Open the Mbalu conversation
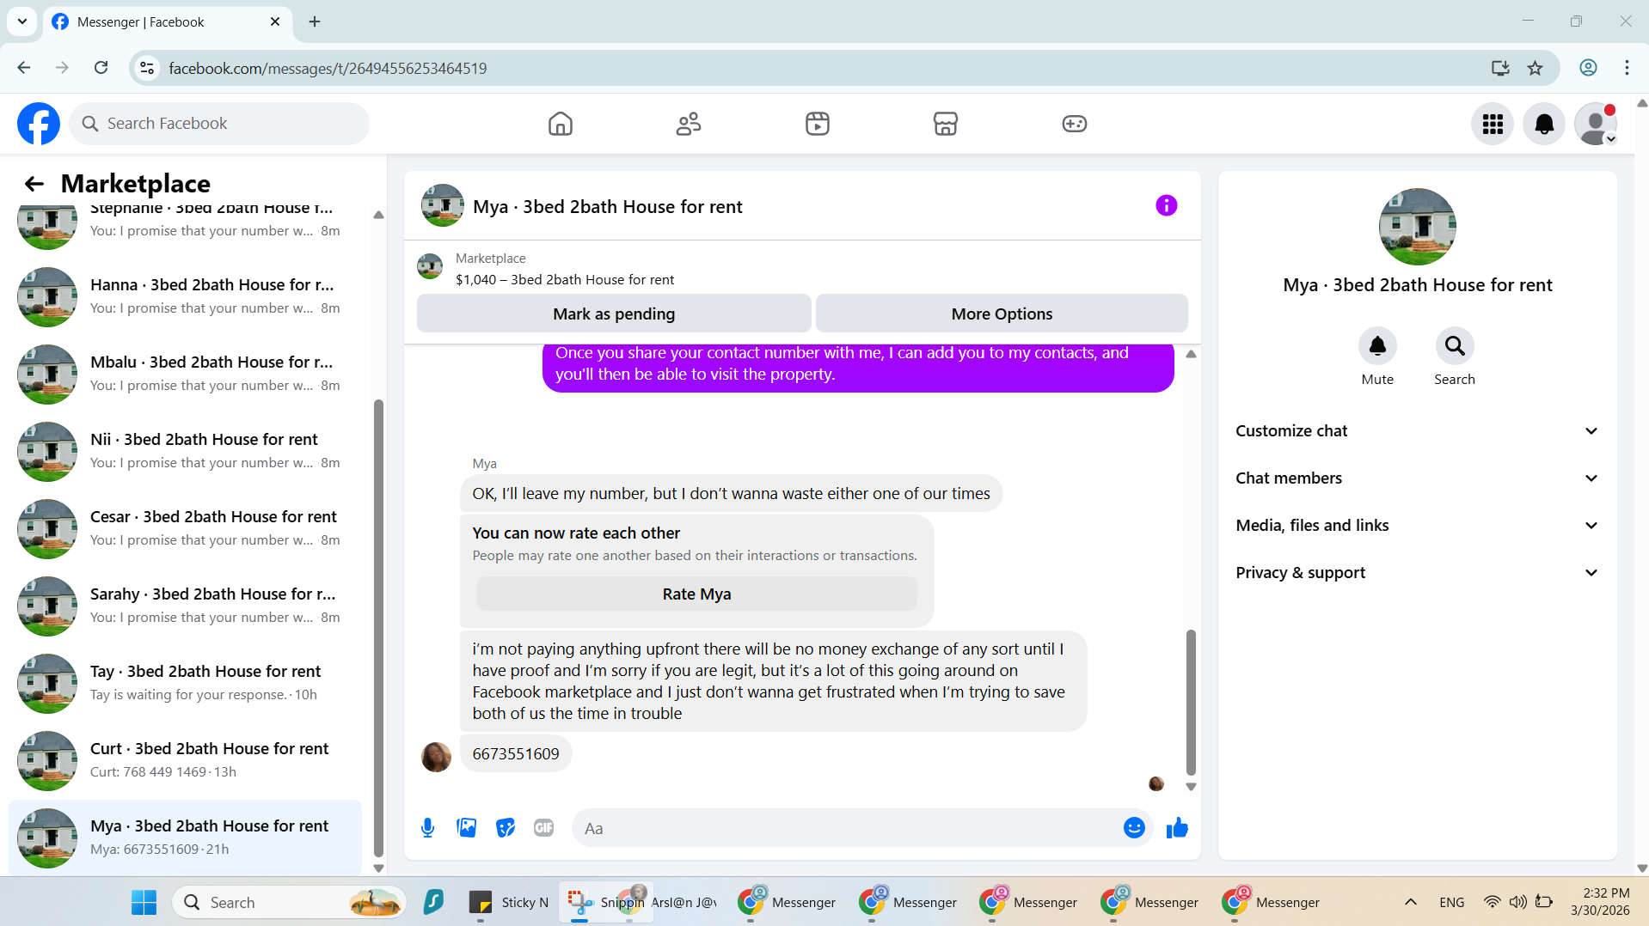The image size is (1649, 926). point(185,375)
